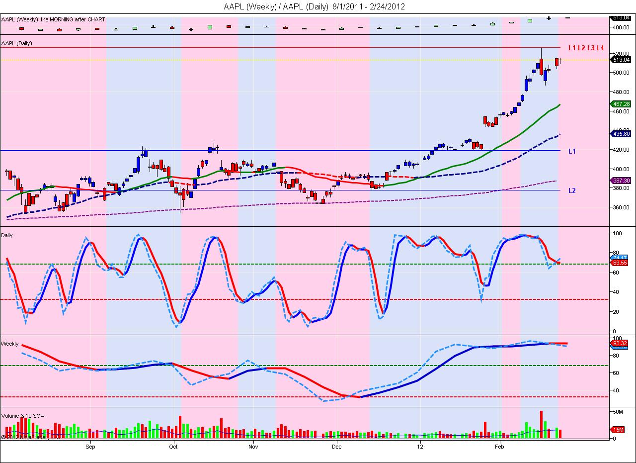Click the navy 435.80 moving average marker
The image size is (636, 463).
[x=622, y=134]
